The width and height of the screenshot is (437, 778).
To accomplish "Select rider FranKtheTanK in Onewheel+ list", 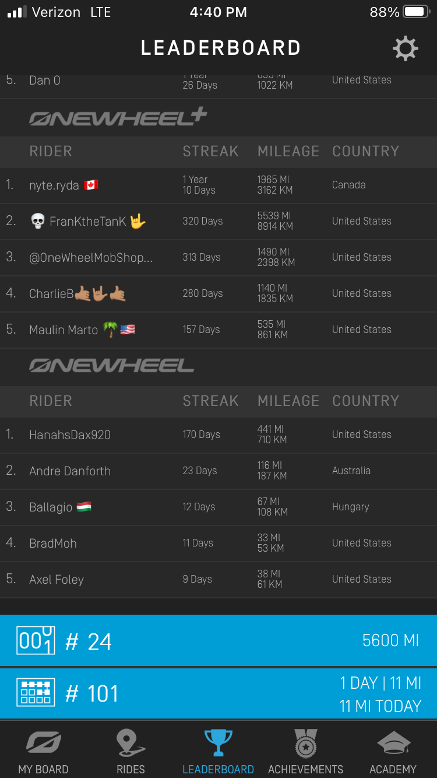I will [87, 222].
